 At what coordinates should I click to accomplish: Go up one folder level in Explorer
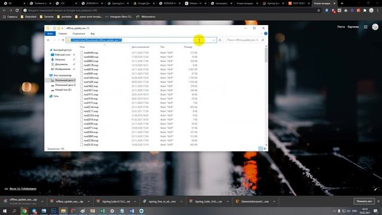(63, 40)
